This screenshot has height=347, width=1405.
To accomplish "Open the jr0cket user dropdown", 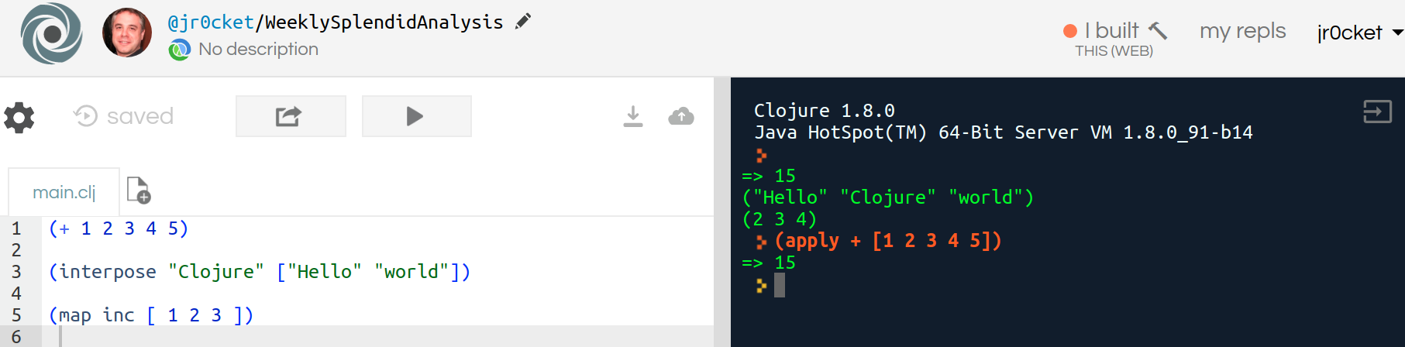I will pos(1360,33).
